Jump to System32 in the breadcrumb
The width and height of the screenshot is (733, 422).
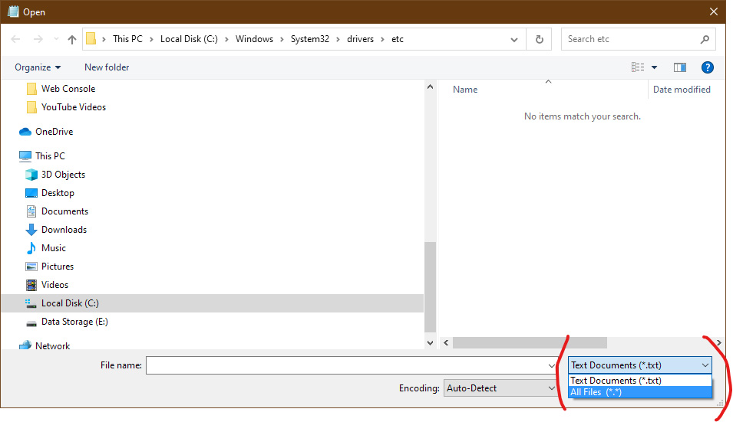coord(310,39)
